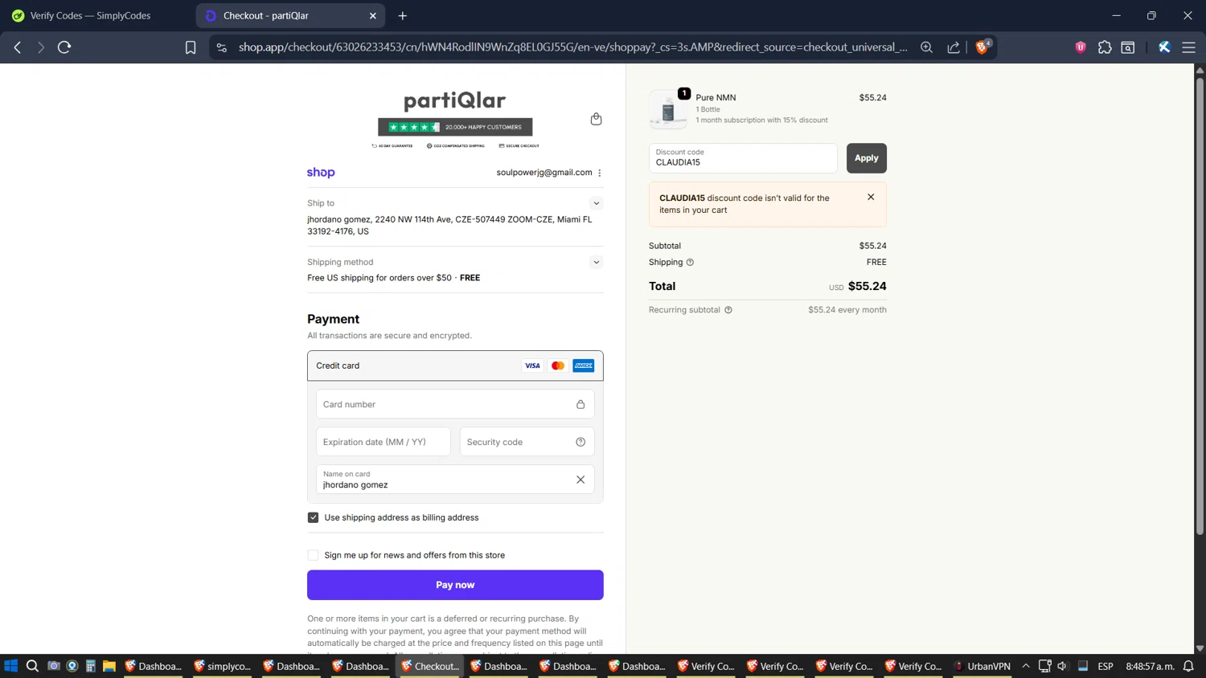
Task: Go forward in the browser
Action: point(40,47)
